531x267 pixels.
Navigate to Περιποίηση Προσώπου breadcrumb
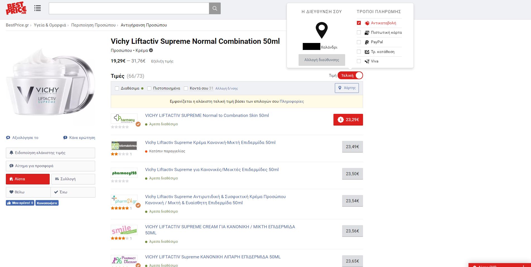93,25
